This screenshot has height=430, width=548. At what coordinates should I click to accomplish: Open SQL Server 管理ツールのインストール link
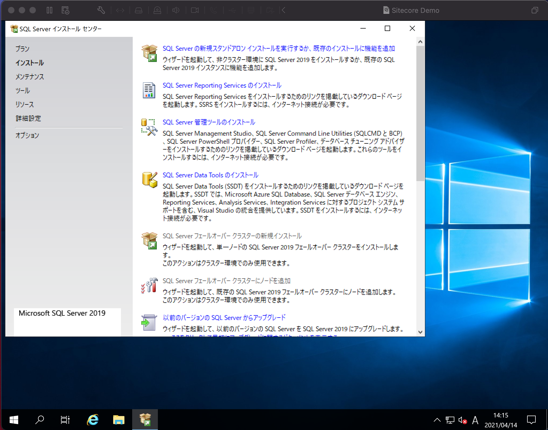[209, 122]
